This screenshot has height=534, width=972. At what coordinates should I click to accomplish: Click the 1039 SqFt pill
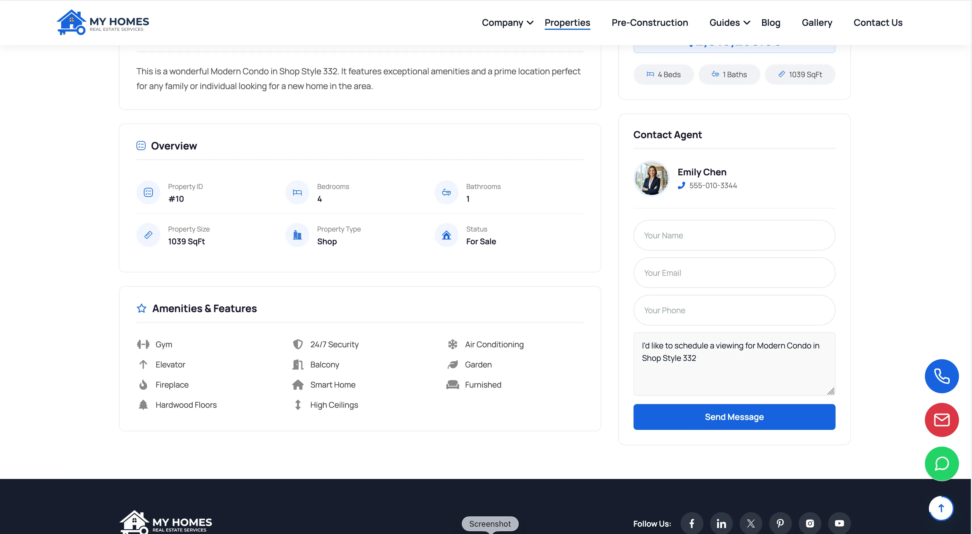(800, 74)
